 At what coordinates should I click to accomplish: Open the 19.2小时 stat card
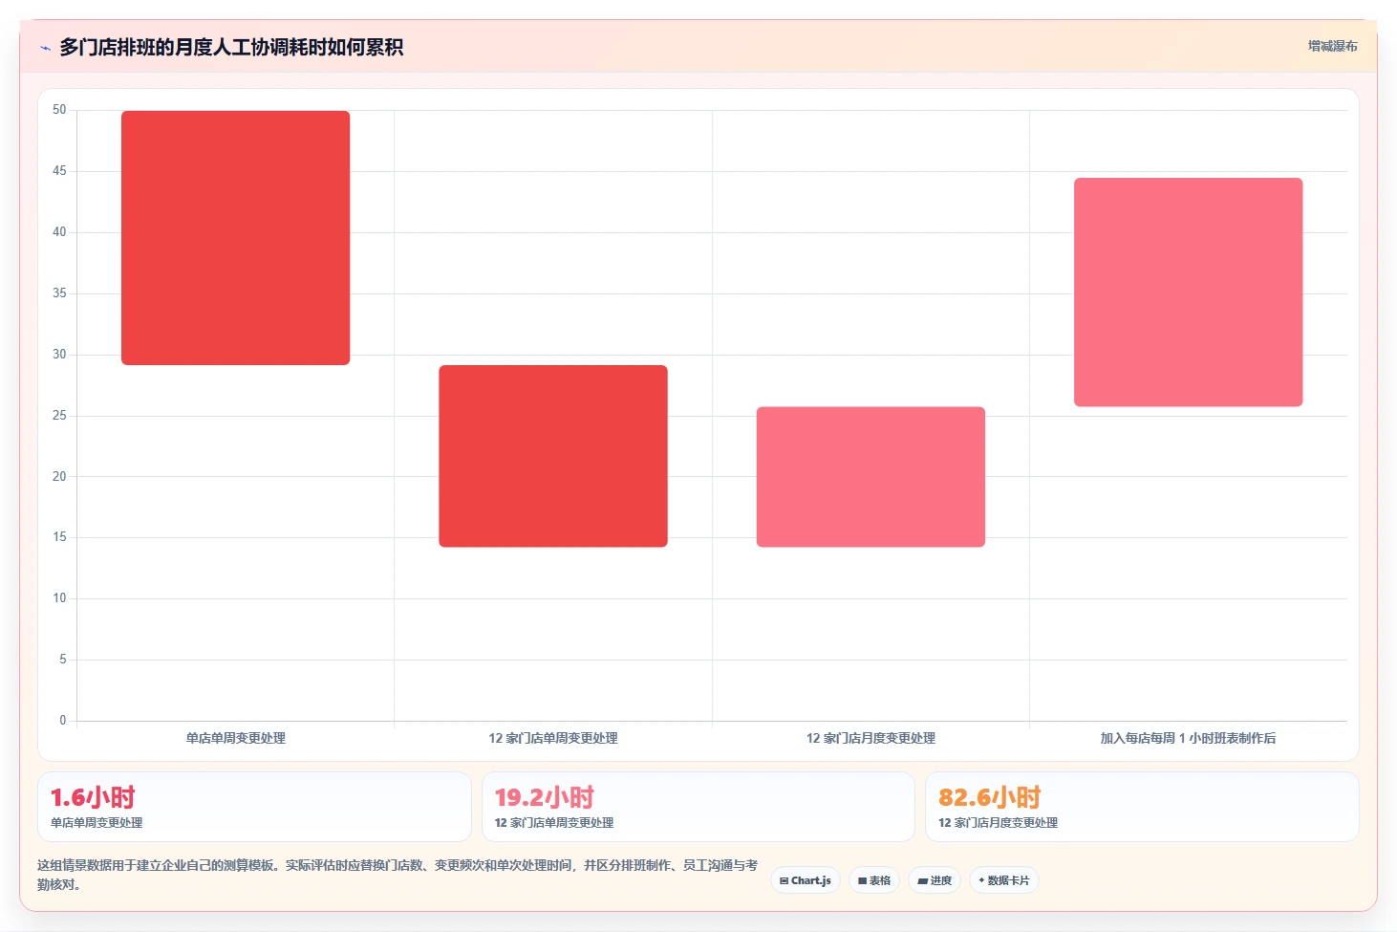[698, 807]
